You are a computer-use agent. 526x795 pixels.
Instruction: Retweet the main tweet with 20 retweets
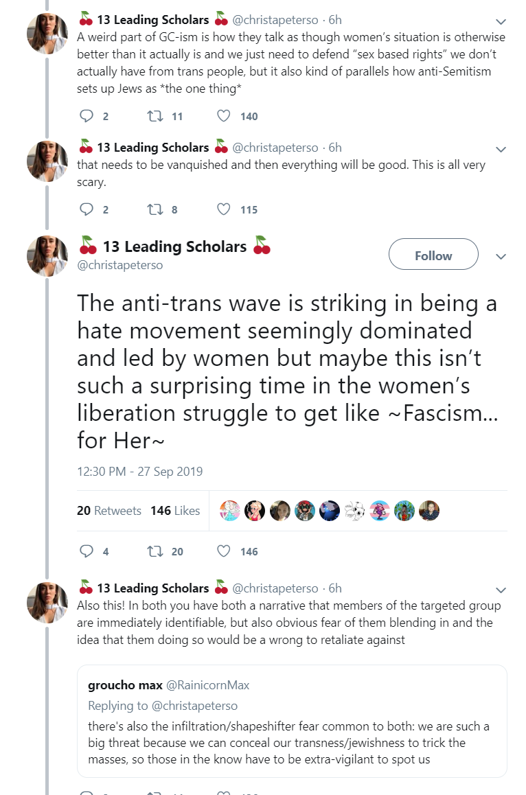click(155, 551)
